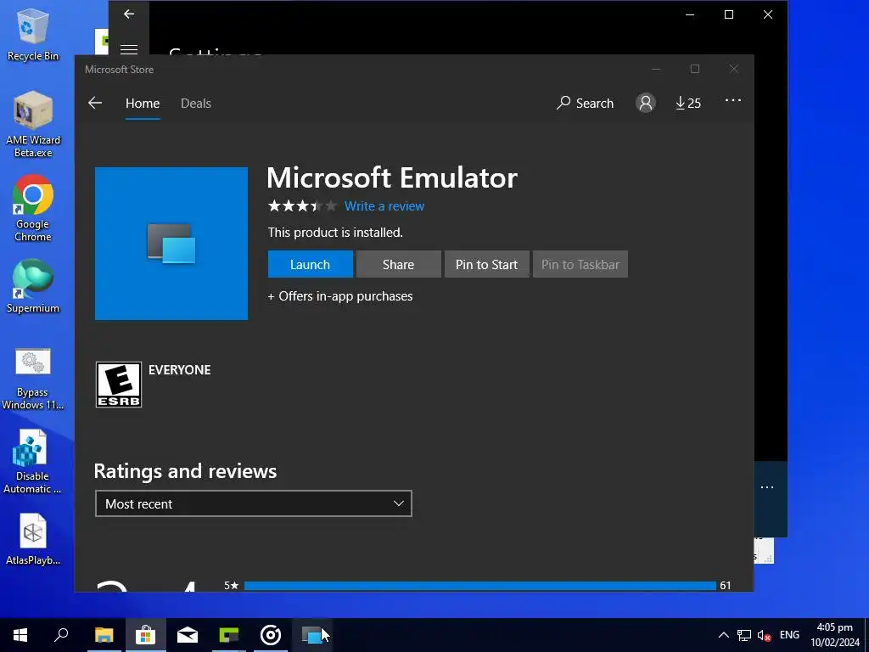Open the Settings hamburger menu
This screenshot has width=869, height=652.
[129, 48]
